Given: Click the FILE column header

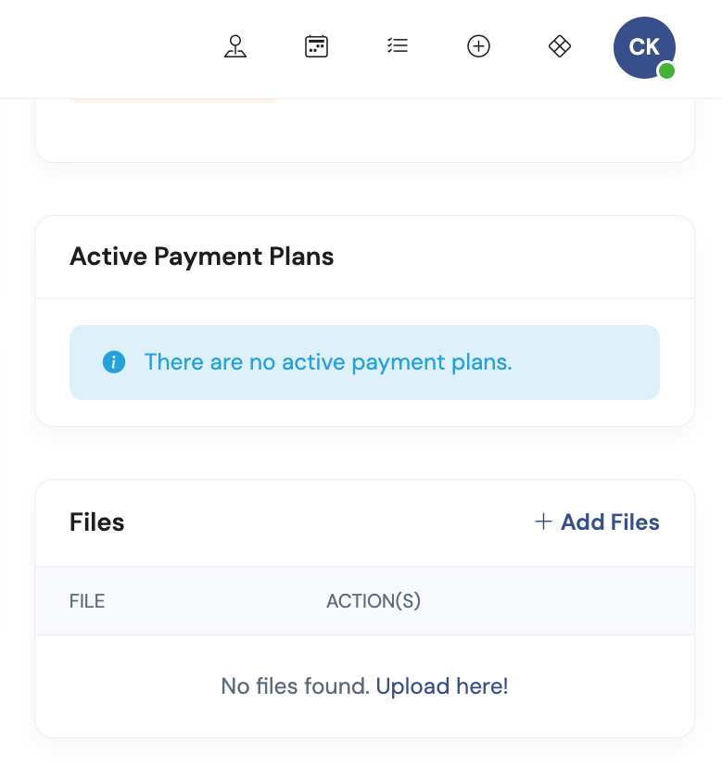Looking at the screenshot, I should click(x=87, y=601).
